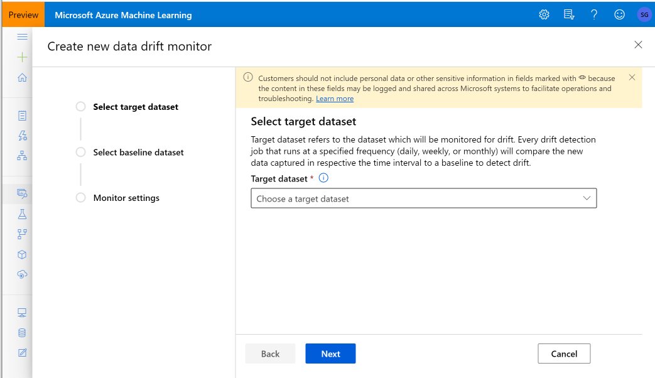Image resolution: width=655 pixels, height=378 pixels.
Task: Open the Designer hierarchy icon in sidebar
Action: pyautogui.click(x=23, y=156)
